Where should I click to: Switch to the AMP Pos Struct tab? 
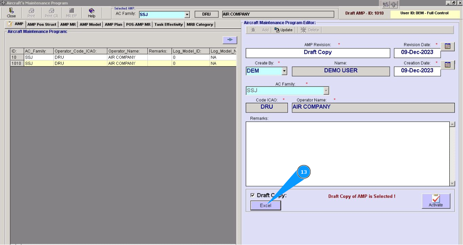tap(42, 25)
